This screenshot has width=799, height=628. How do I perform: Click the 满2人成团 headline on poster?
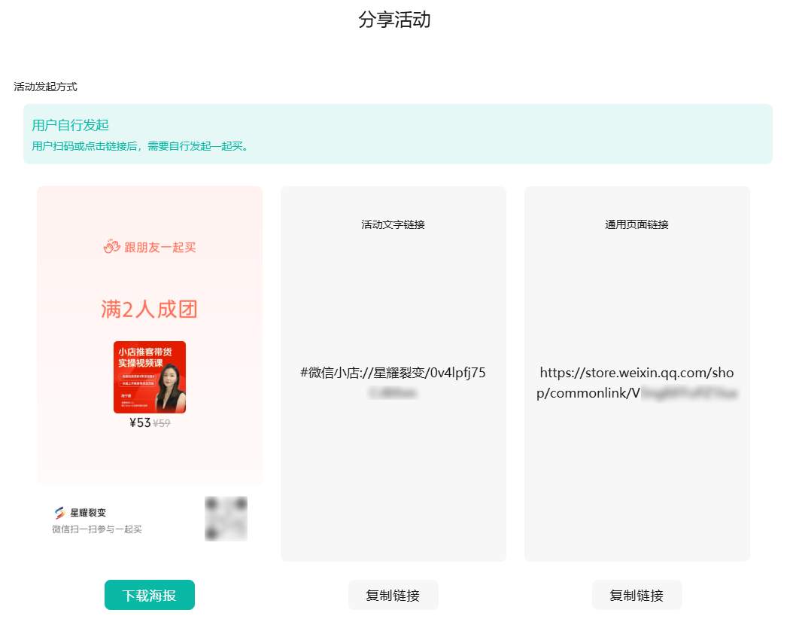coord(150,309)
